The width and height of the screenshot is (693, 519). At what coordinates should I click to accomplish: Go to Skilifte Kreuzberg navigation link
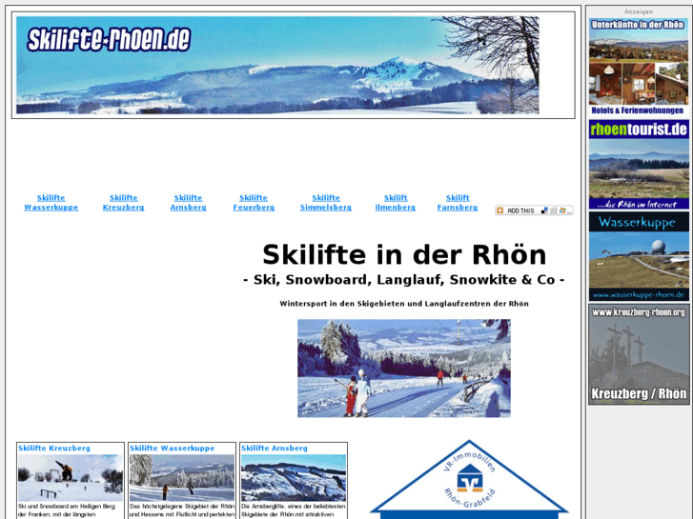pyautogui.click(x=123, y=202)
